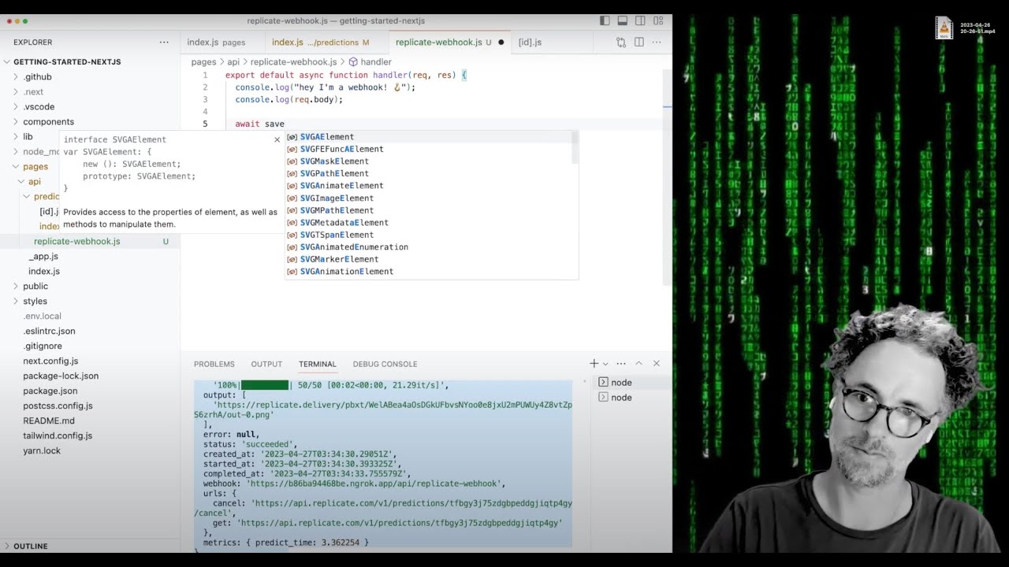Expand .next folder

tap(90, 92)
